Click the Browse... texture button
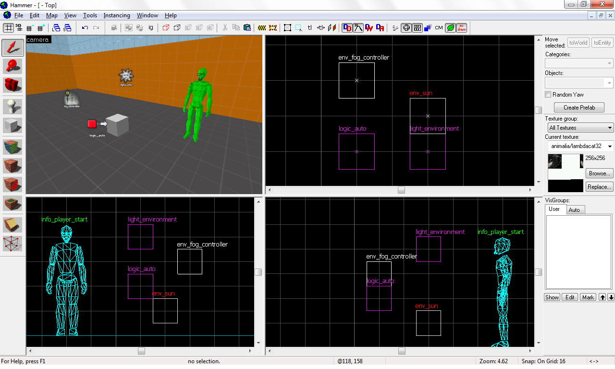The height and width of the screenshot is (369, 615). (x=600, y=173)
